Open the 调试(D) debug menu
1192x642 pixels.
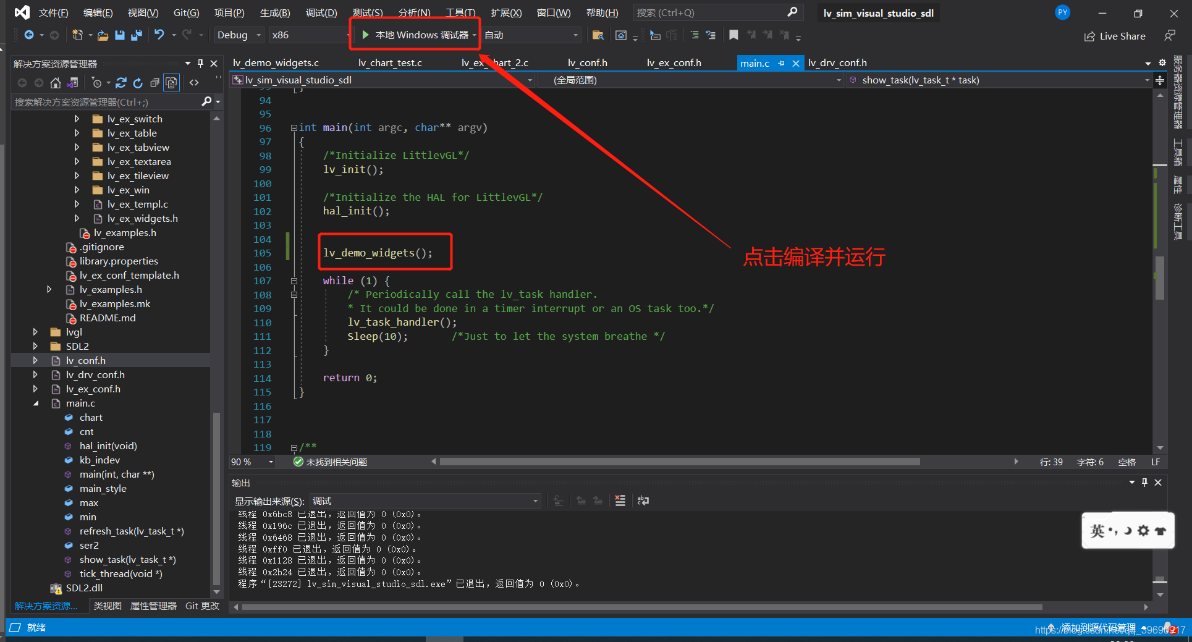tap(321, 12)
